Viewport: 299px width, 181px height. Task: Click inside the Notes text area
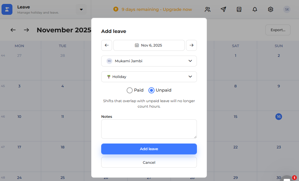point(149,128)
